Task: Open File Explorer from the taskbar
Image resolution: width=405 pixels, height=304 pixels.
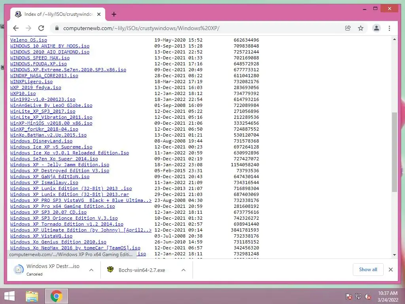Action: click(32, 296)
